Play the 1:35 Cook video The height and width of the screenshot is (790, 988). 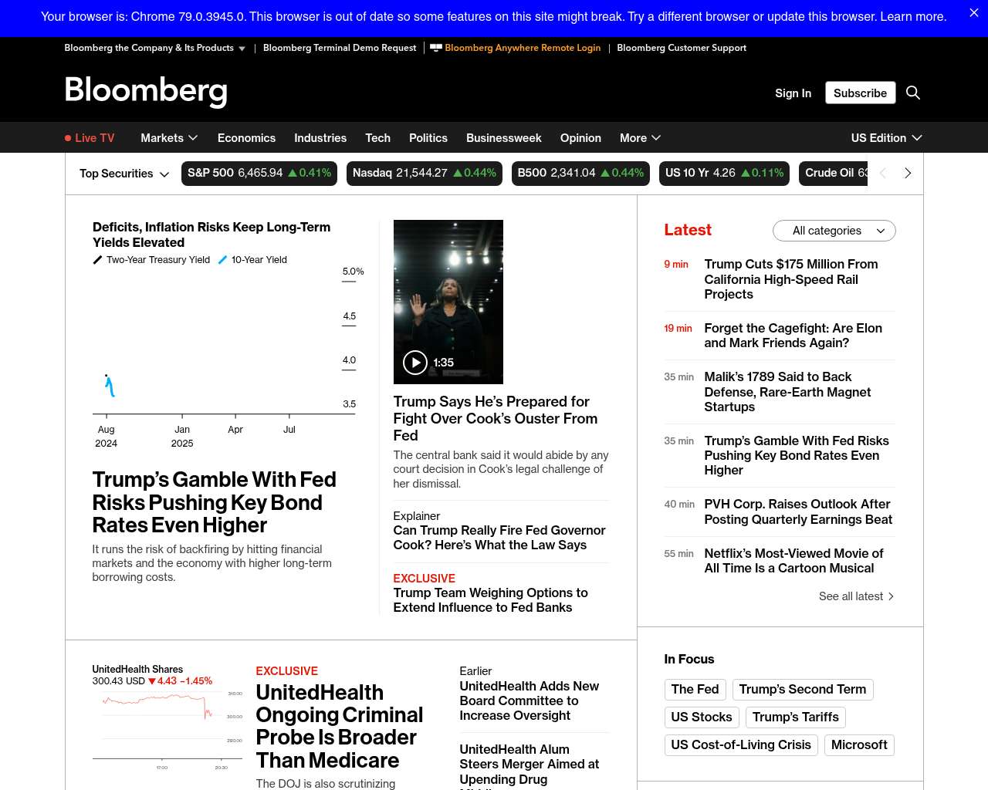pos(415,362)
